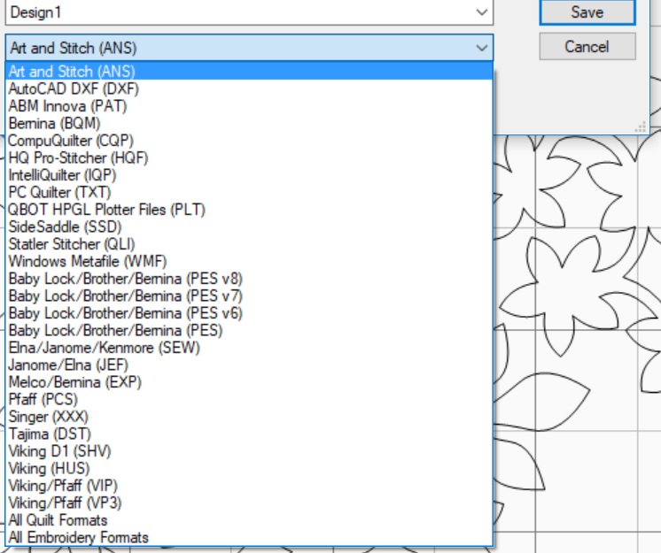Screen dimensions: 661x553
Task: Choose CompuQuilter (CQP) format
Action: coord(249,140)
